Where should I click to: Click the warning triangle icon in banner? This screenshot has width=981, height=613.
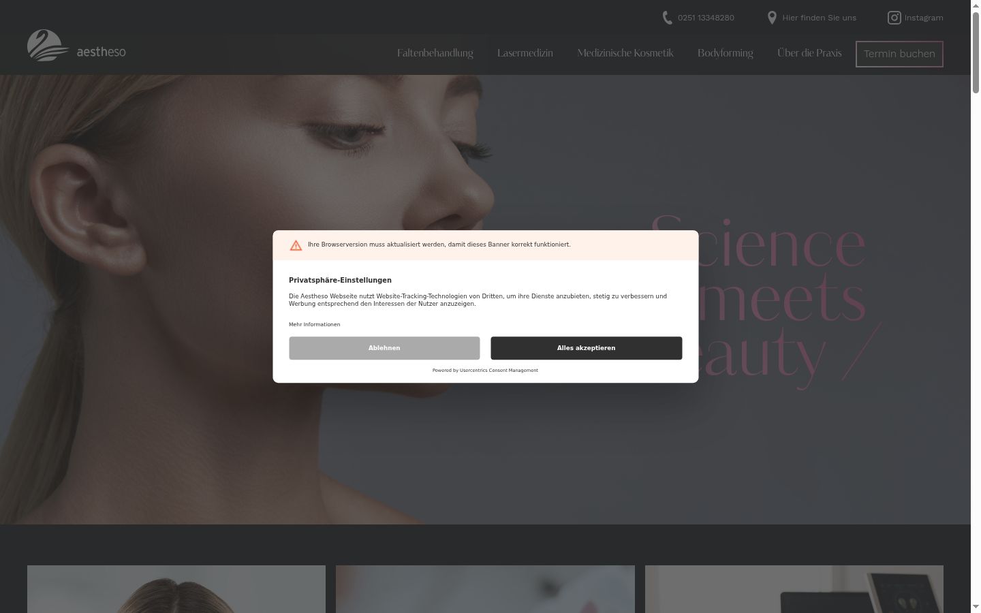[x=296, y=245]
